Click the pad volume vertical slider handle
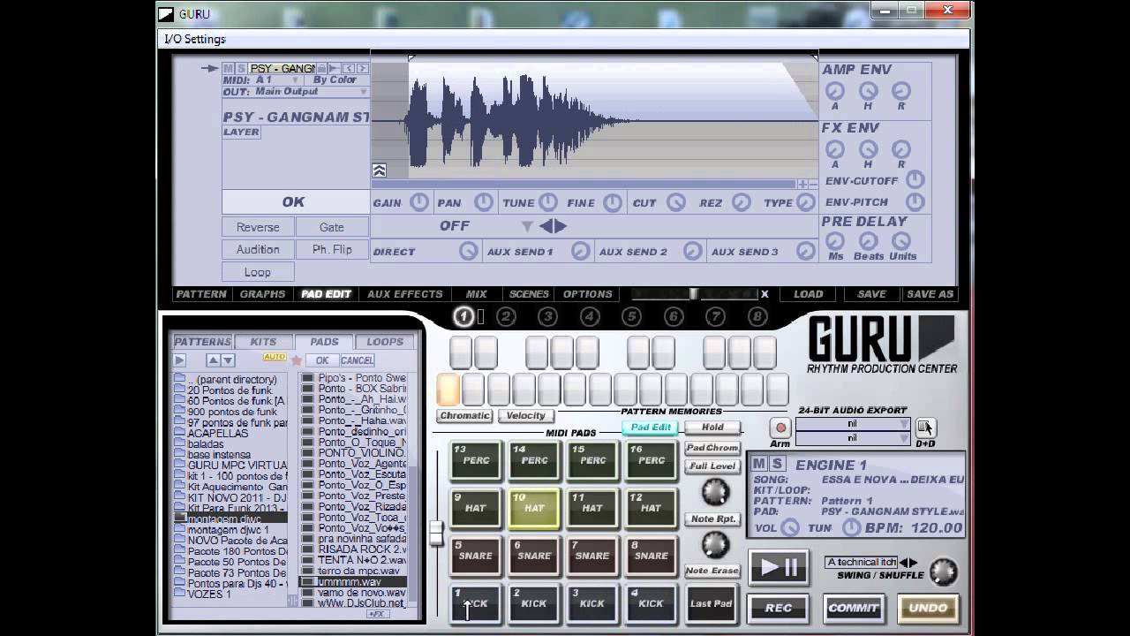 436,534
